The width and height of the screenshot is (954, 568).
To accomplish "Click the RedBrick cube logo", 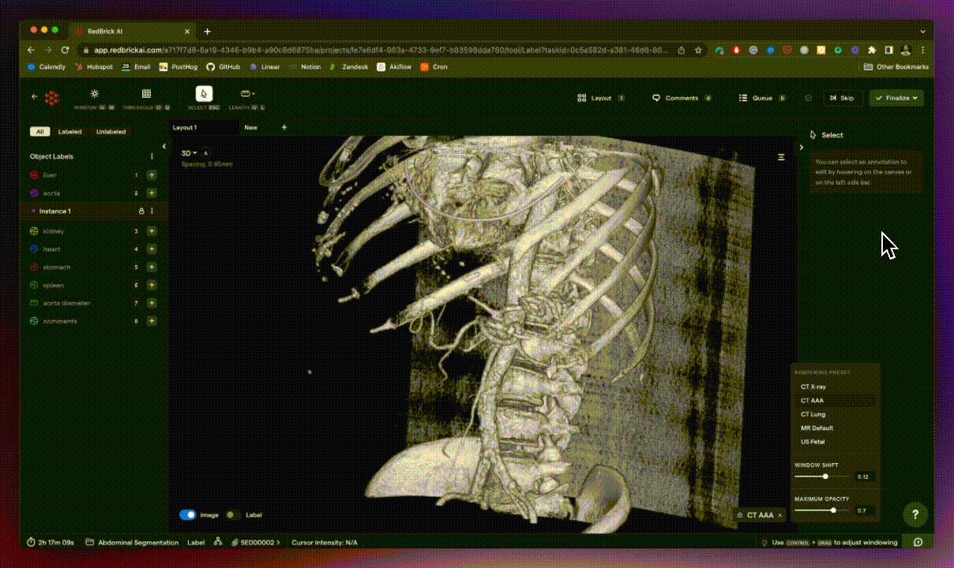I will tap(51, 98).
